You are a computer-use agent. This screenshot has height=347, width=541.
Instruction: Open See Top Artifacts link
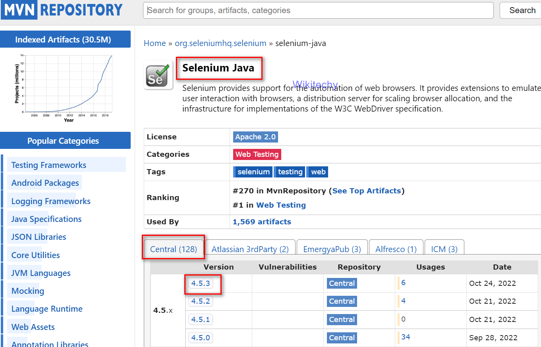[366, 191]
